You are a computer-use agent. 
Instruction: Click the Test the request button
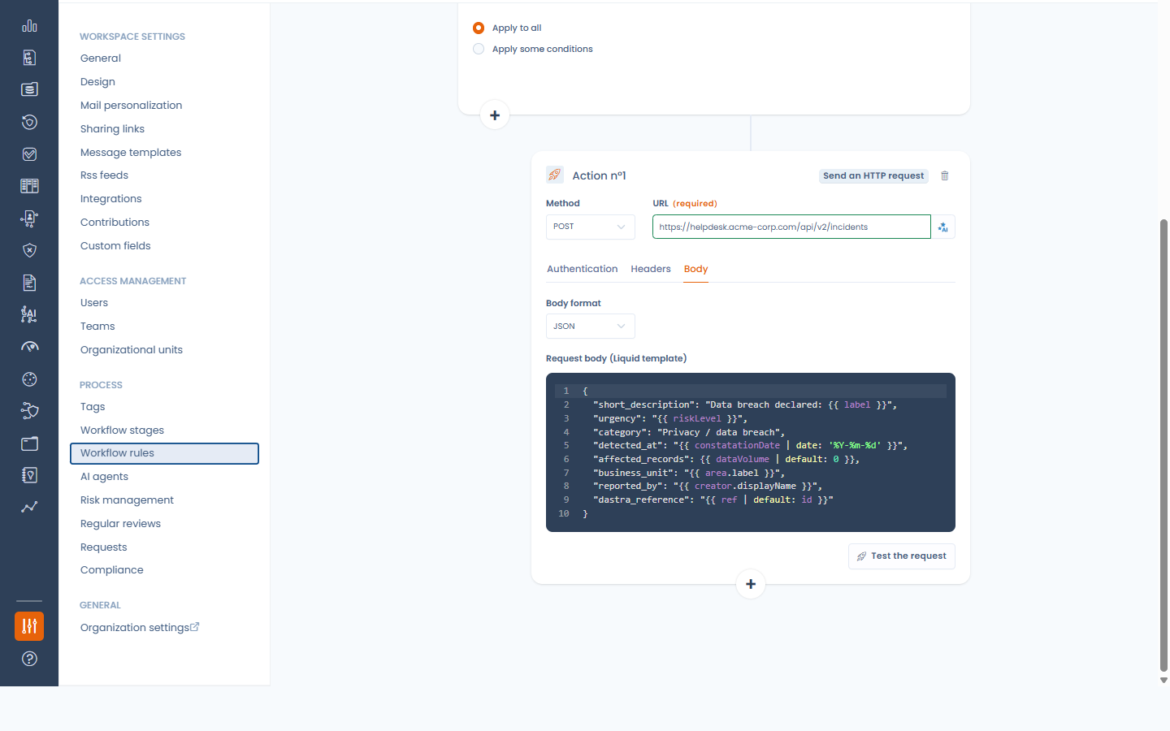tap(902, 556)
